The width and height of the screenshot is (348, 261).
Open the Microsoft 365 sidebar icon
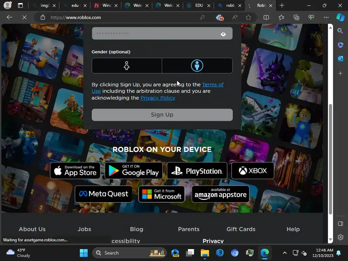tap(340, 45)
